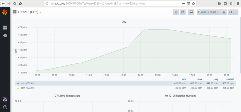Open the refresh interval dropdown arrow
This screenshot has height=112, width=241.
click(x=236, y=12)
